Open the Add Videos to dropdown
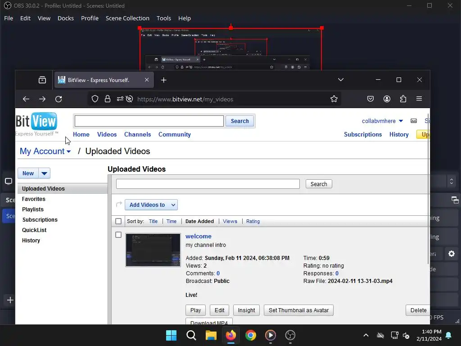Screen dimensions: 461x346 151,205
